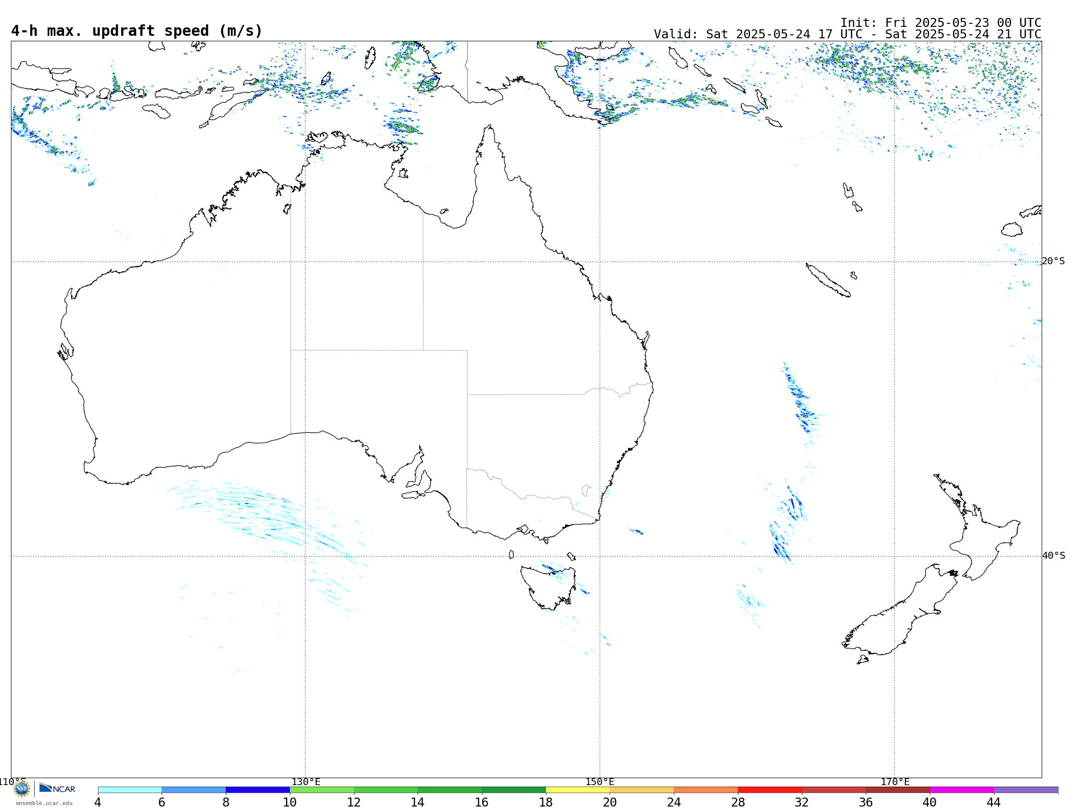Click the '40°S' latitude label

[1054, 556]
